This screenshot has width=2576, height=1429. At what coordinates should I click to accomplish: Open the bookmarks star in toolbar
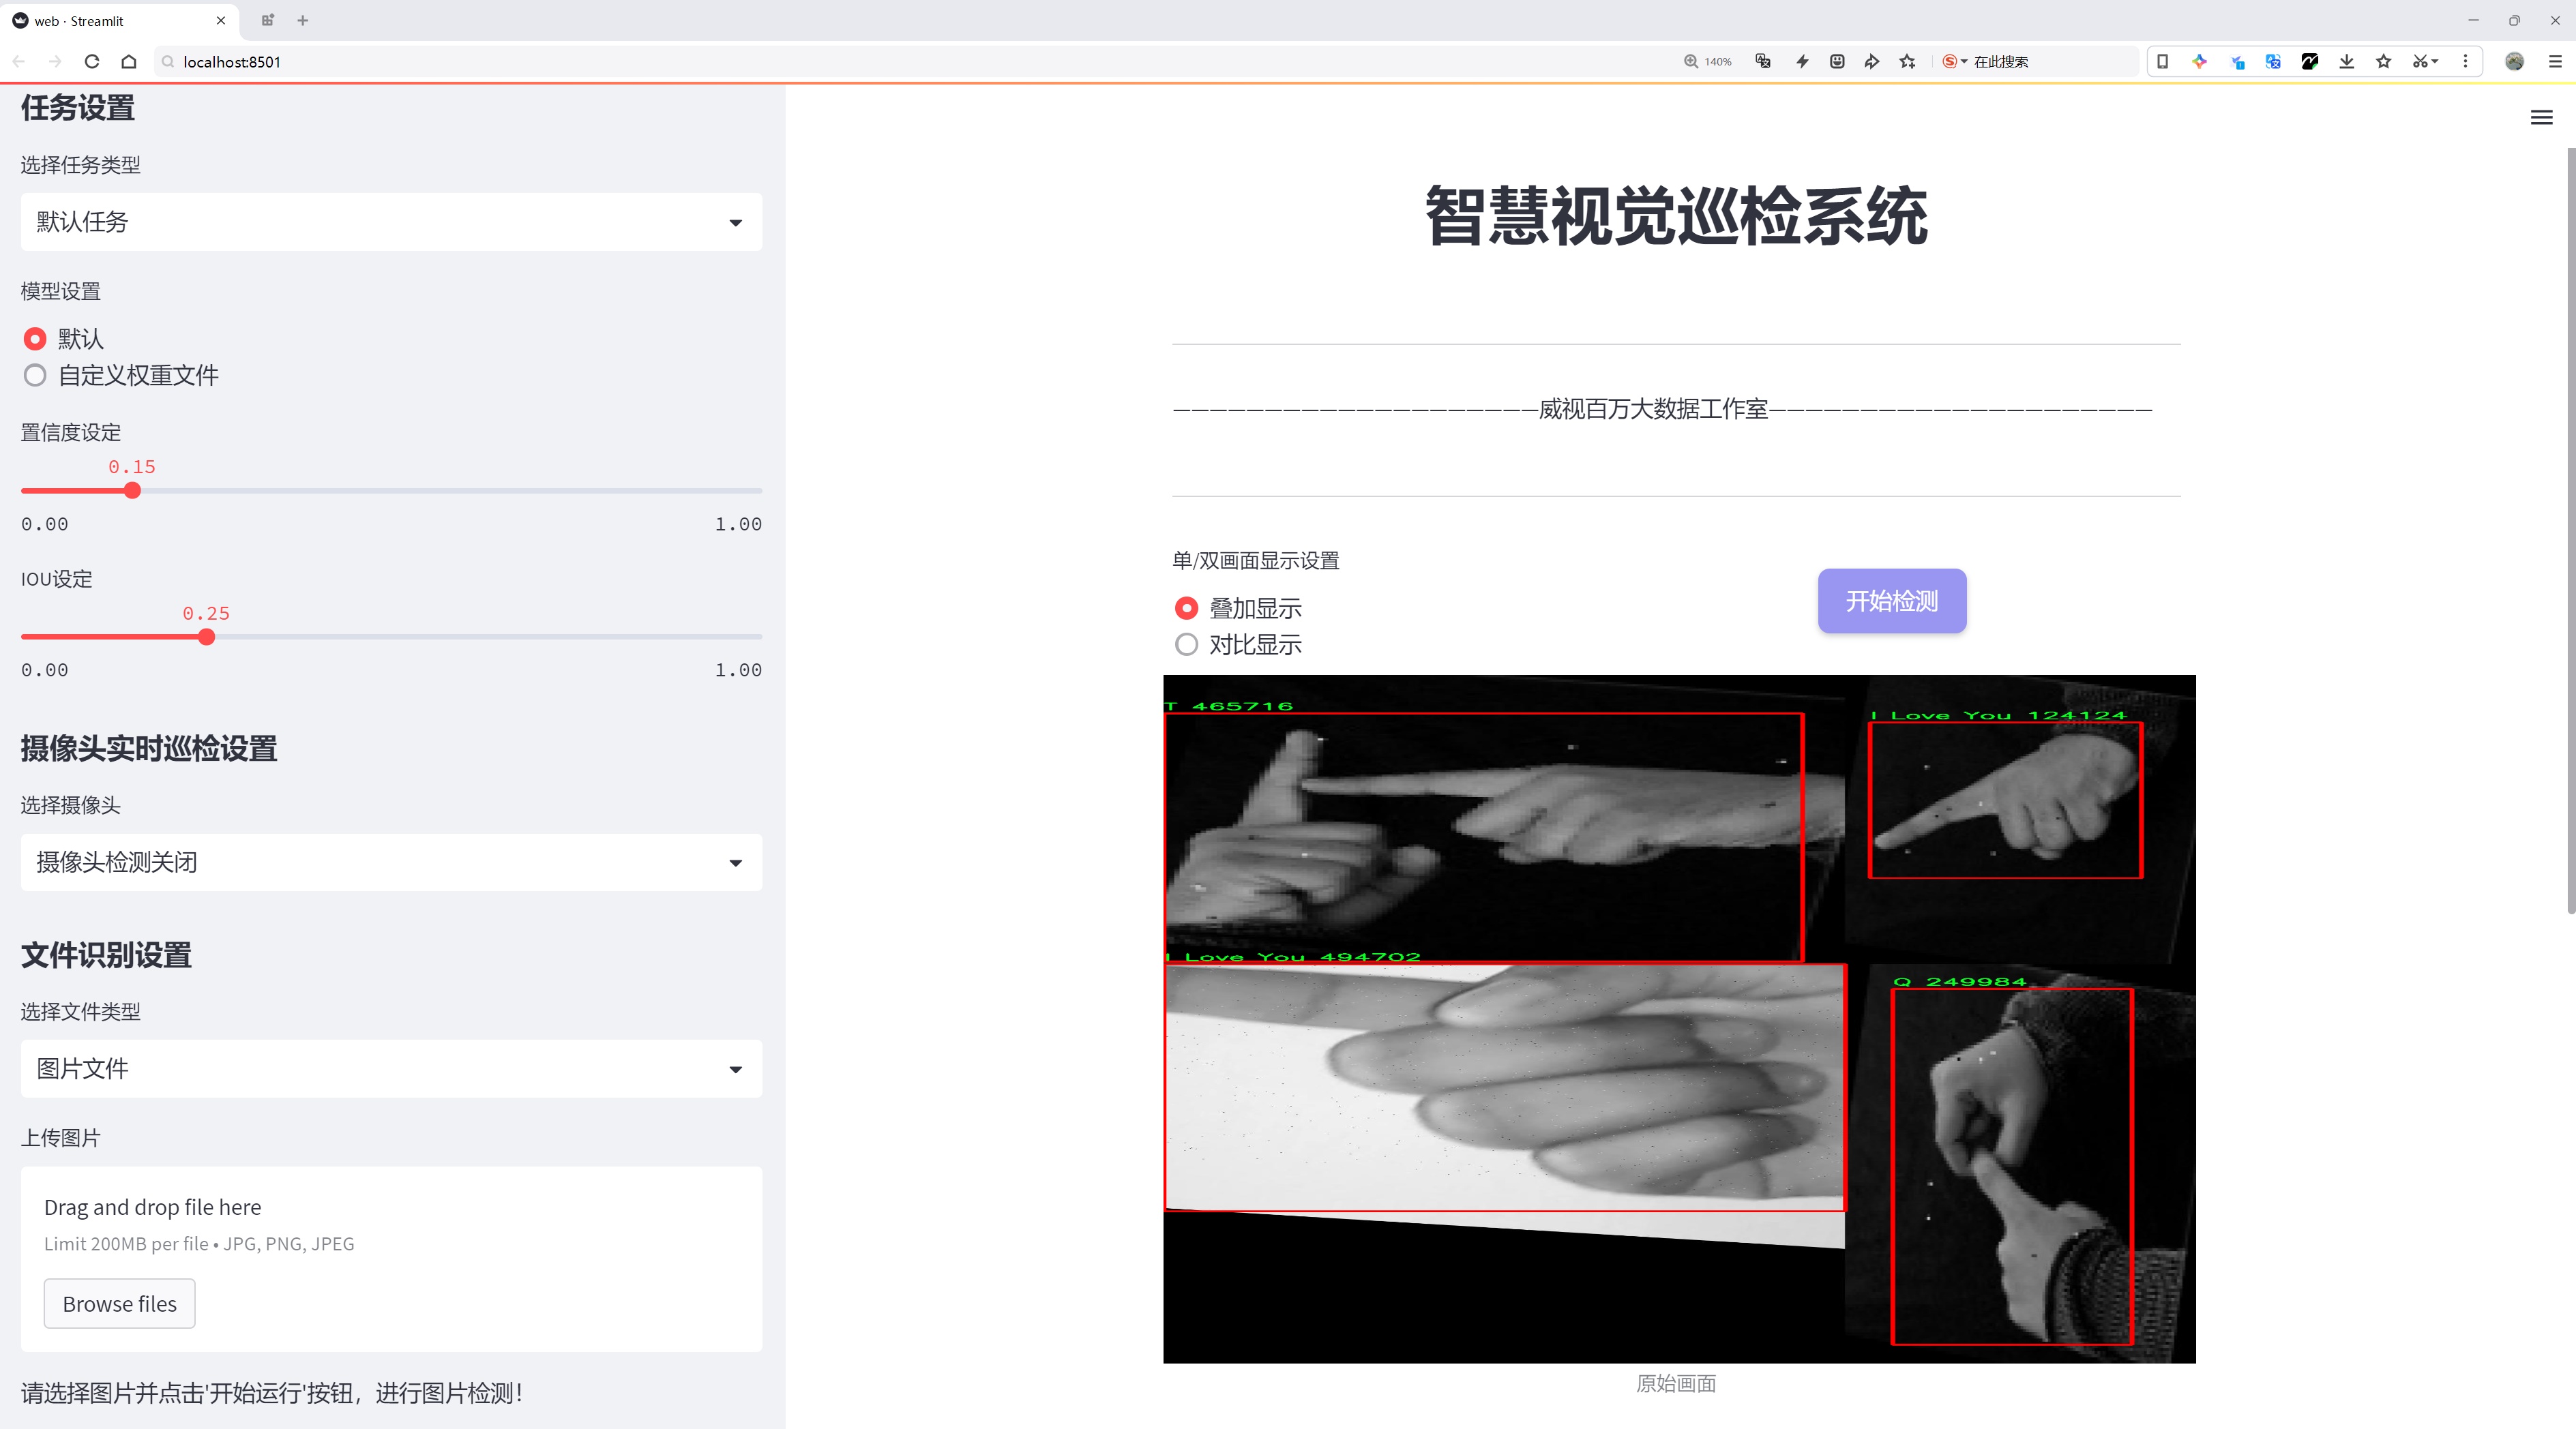click(2384, 62)
